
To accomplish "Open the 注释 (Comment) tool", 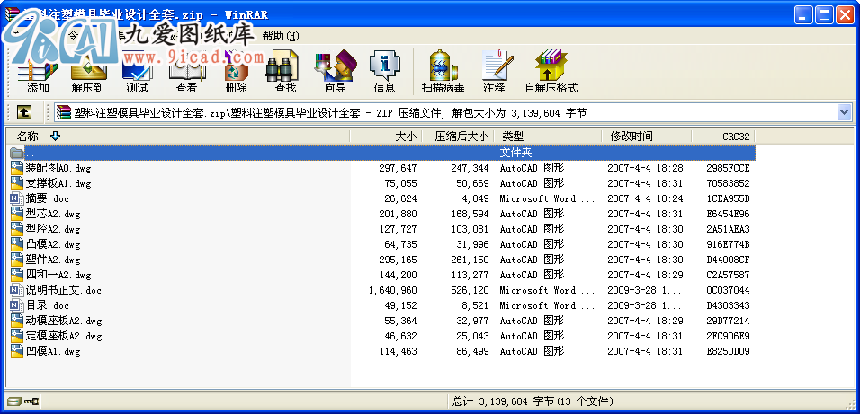I will [x=494, y=72].
